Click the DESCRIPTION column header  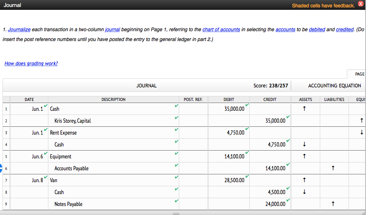coord(114,99)
